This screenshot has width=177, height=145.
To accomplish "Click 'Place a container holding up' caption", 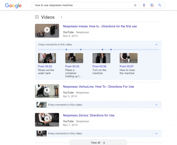I will click(73, 73).
